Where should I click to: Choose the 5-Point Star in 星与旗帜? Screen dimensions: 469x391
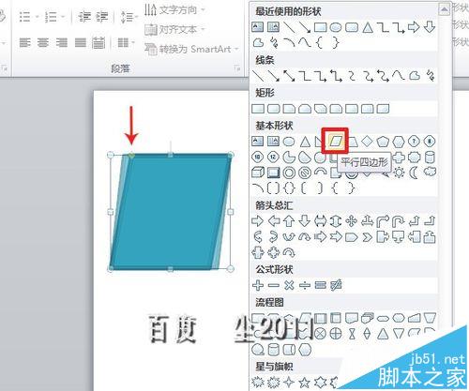point(305,382)
